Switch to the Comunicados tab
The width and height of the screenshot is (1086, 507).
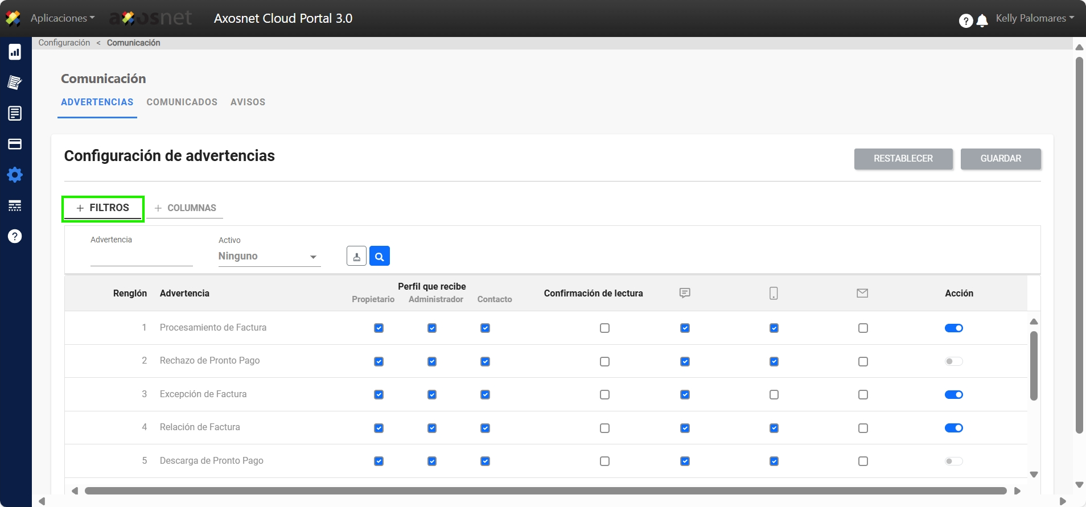click(182, 102)
